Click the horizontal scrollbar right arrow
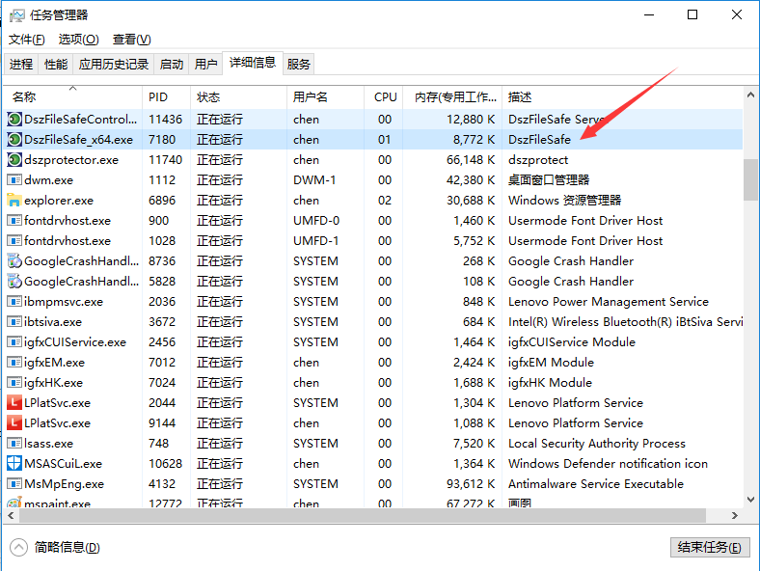This screenshot has height=571, width=760. (735, 516)
